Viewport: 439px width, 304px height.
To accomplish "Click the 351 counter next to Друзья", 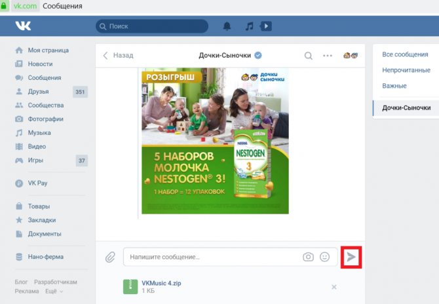I will click(80, 92).
